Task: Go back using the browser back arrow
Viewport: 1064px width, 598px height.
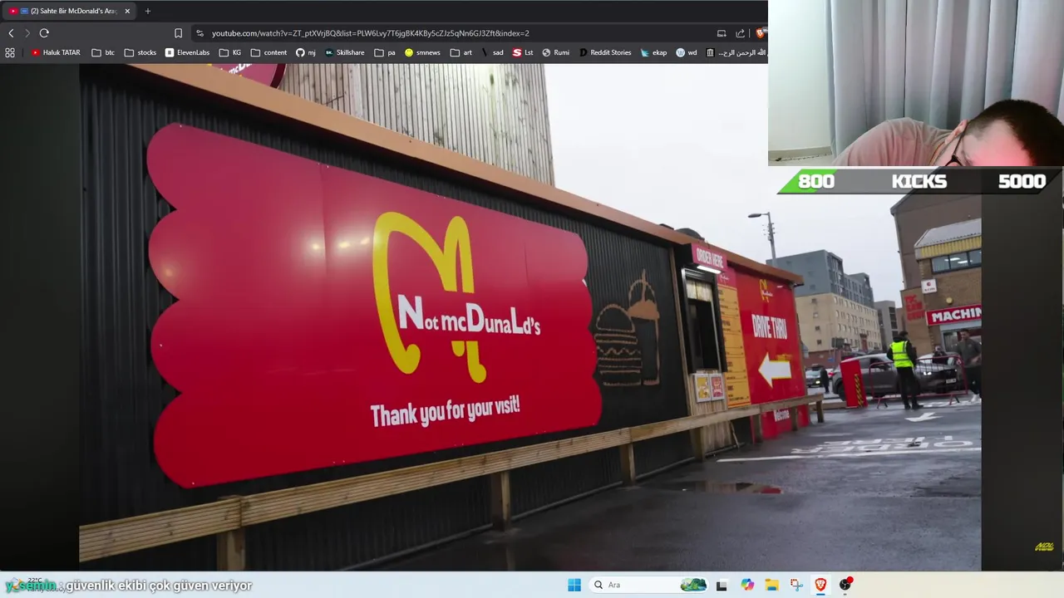Action: click(11, 33)
